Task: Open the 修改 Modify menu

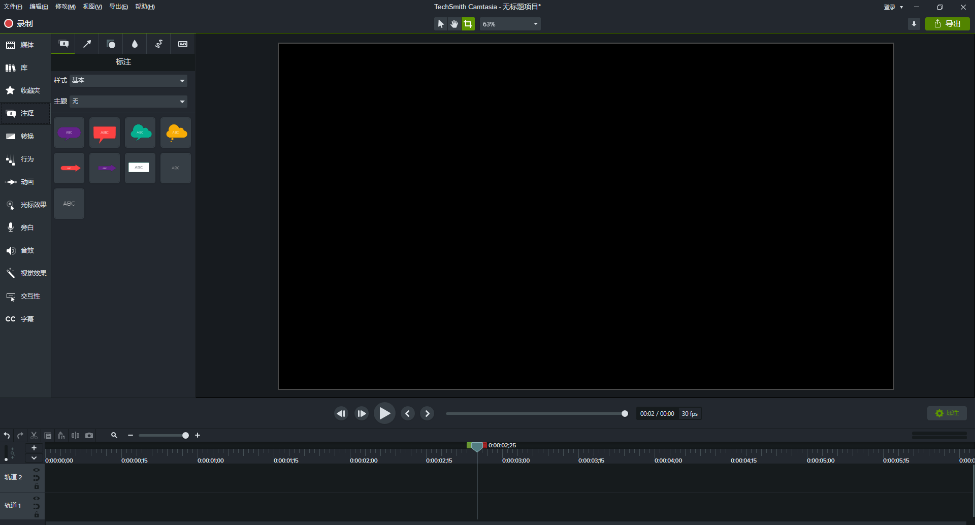Action: point(66,7)
